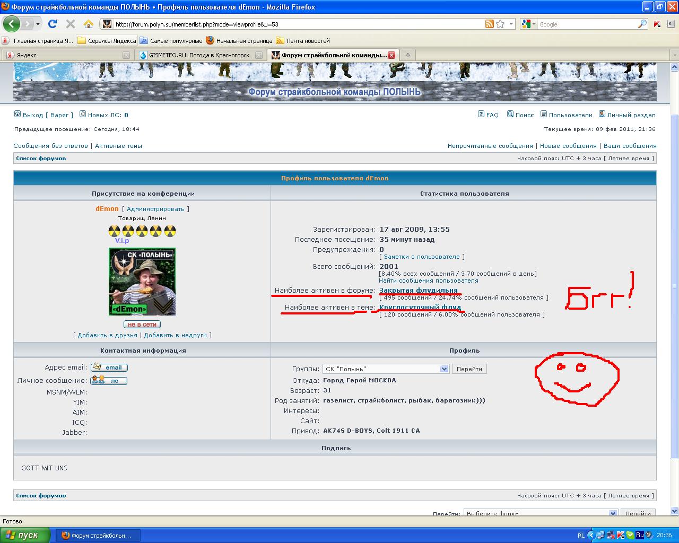Go to the browser Home icon
The image size is (679, 543).
point(89,24)
